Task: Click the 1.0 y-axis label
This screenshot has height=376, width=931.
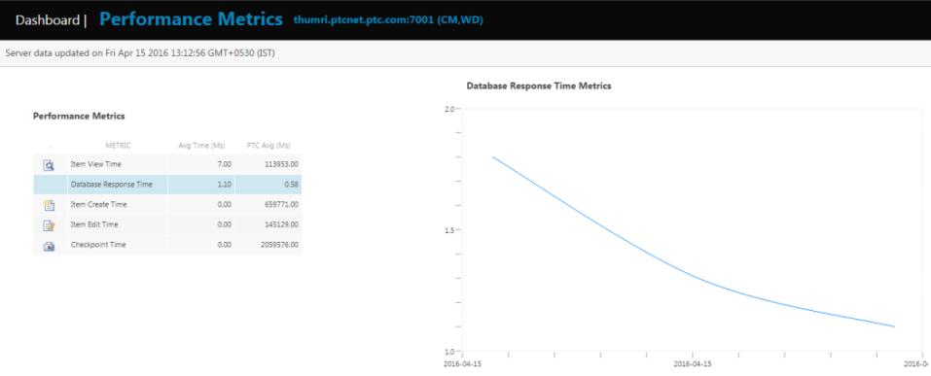Action: click(x=448, y=351)
